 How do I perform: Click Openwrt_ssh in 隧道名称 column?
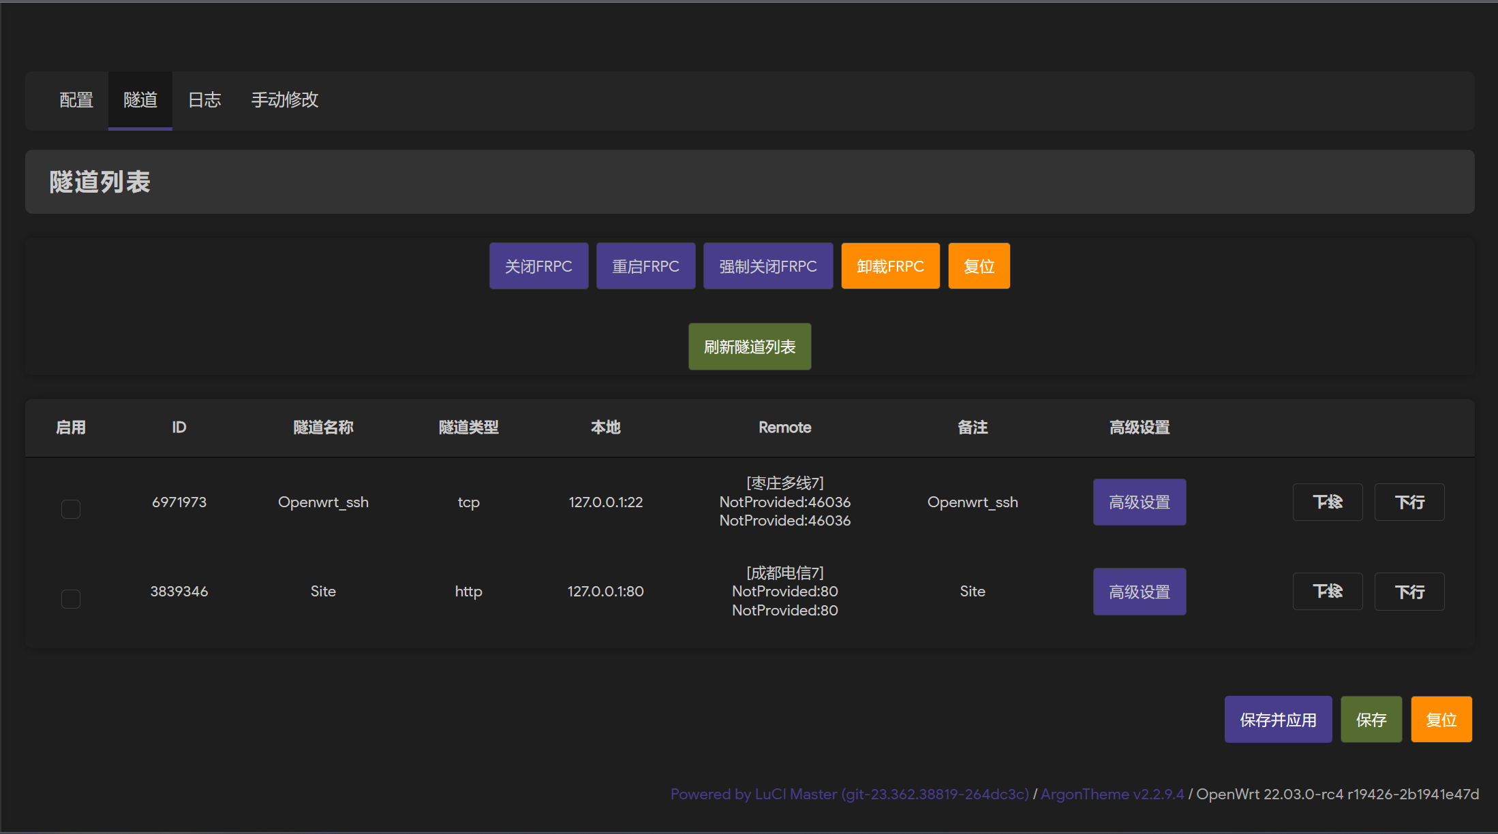click(x=323, y=502)
